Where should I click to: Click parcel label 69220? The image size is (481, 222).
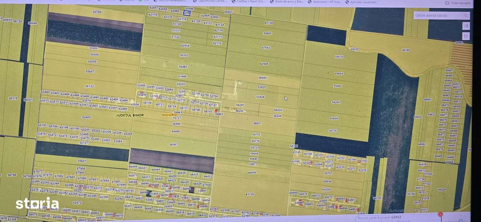(x=354, y=49)
